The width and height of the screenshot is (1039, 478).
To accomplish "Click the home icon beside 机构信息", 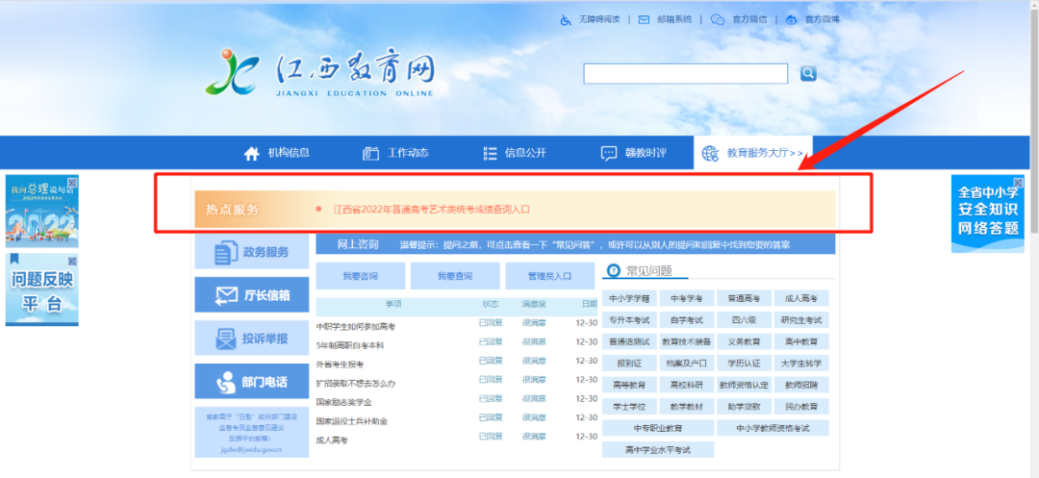I will (x=251, y=154).
